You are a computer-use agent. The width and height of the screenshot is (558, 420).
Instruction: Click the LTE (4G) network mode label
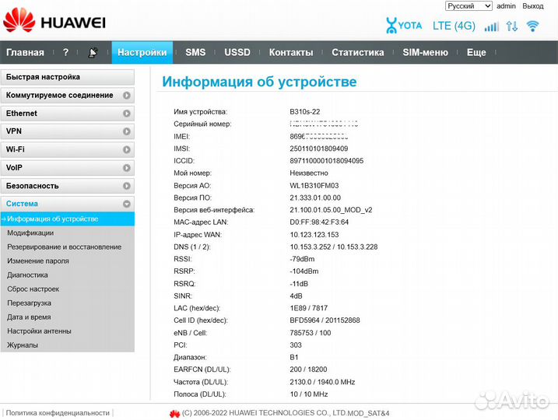pyautogui.click(x=454, y=26)
